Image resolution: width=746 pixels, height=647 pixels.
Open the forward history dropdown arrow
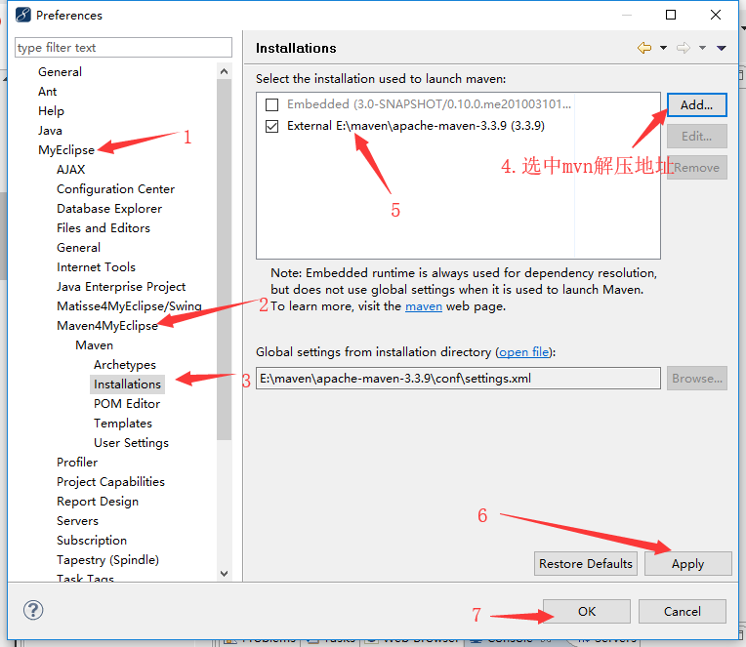coord(702,48)
